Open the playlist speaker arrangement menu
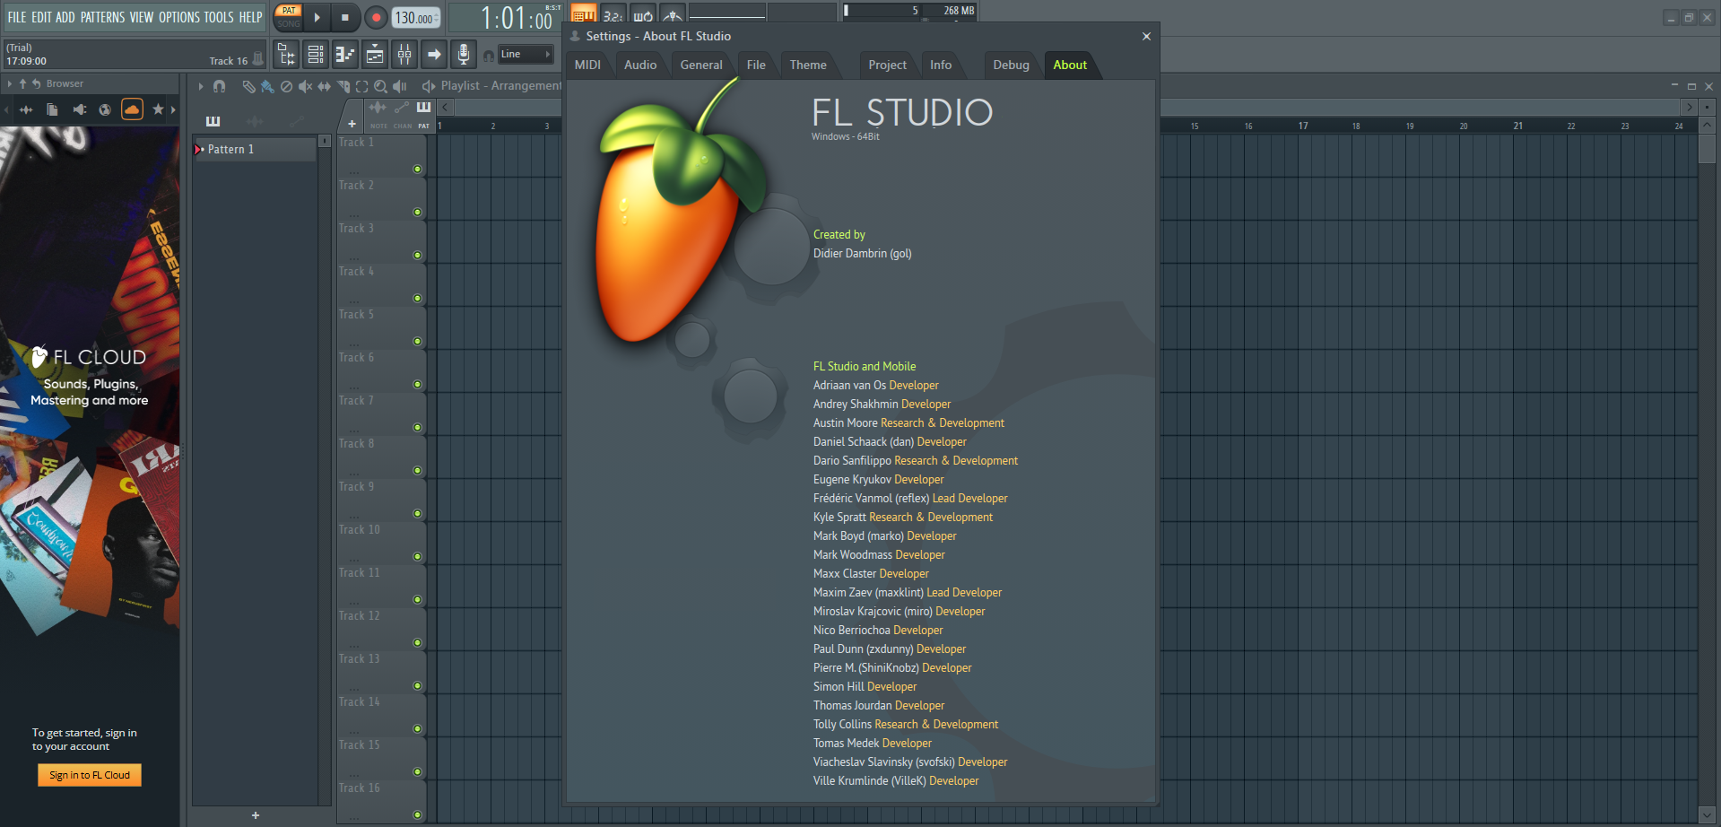Image resolution: width=1721 pixels, height=827 pixels. point(429,86)
